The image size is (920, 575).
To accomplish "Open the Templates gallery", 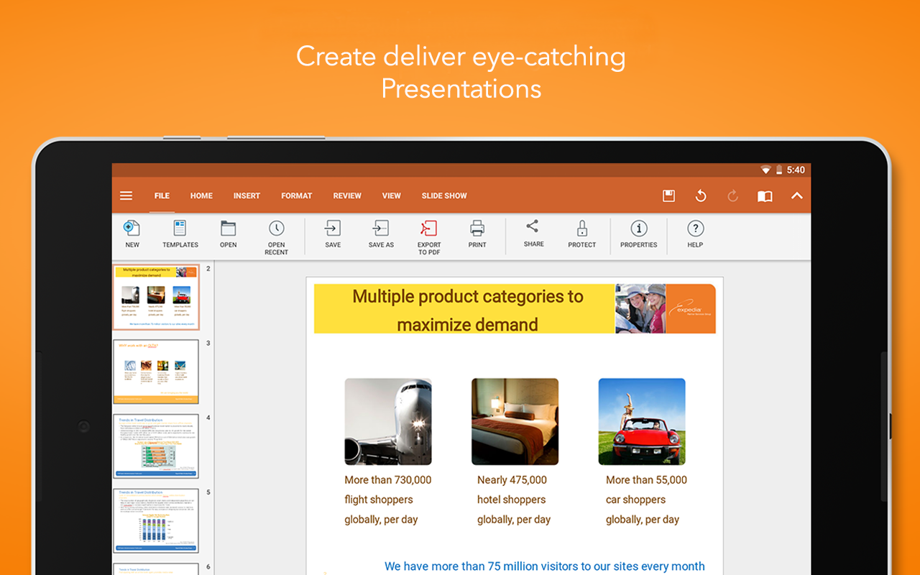I will (180, 234).
